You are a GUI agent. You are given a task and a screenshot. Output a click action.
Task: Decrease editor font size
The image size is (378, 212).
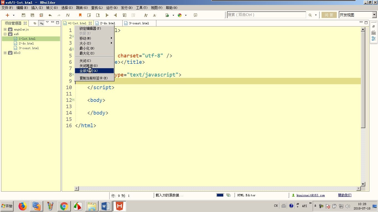[154, 15]
